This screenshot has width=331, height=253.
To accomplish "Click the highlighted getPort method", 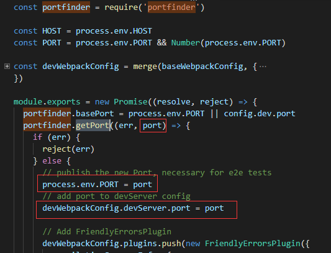I will pyautogui.click(x=93, y=126).
